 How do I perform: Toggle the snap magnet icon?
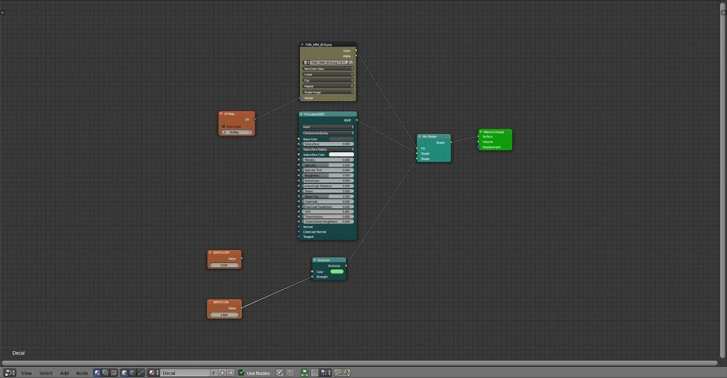315,373
